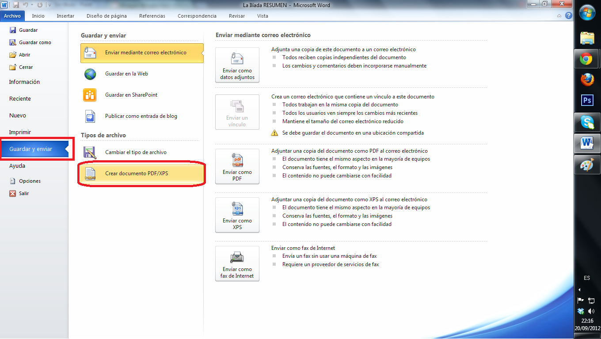Click the Undo icon in the title bar
The height and width of the screenshot is (339, 601).
26,4
